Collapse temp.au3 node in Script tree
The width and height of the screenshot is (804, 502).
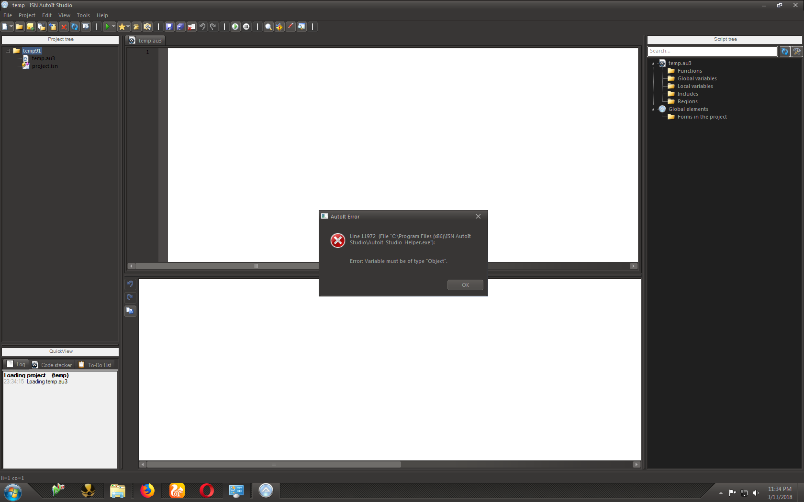653,63
